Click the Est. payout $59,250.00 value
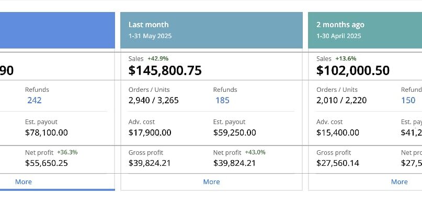Image resolution: width=422 pixels, height=206 pixels. click(x=234, y=132)
